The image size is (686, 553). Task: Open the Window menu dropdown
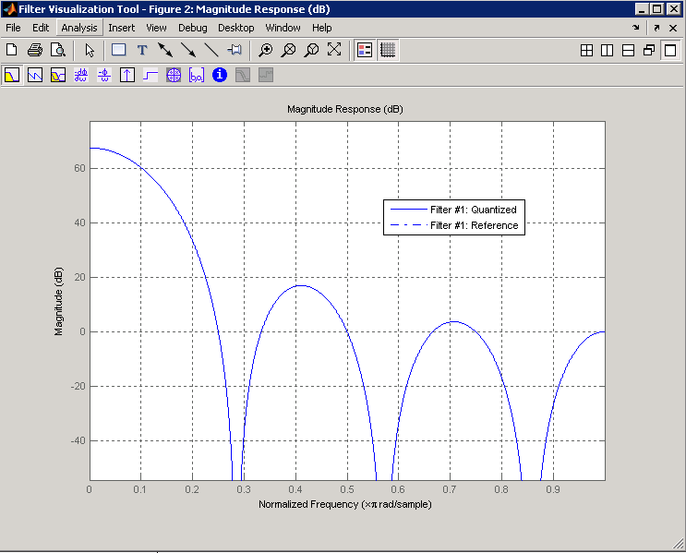coord(283,28)
